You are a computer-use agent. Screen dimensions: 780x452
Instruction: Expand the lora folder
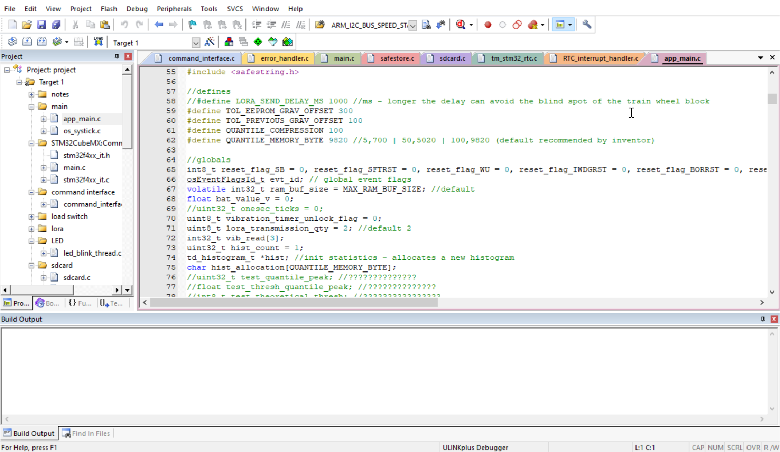tap(31, 229)
